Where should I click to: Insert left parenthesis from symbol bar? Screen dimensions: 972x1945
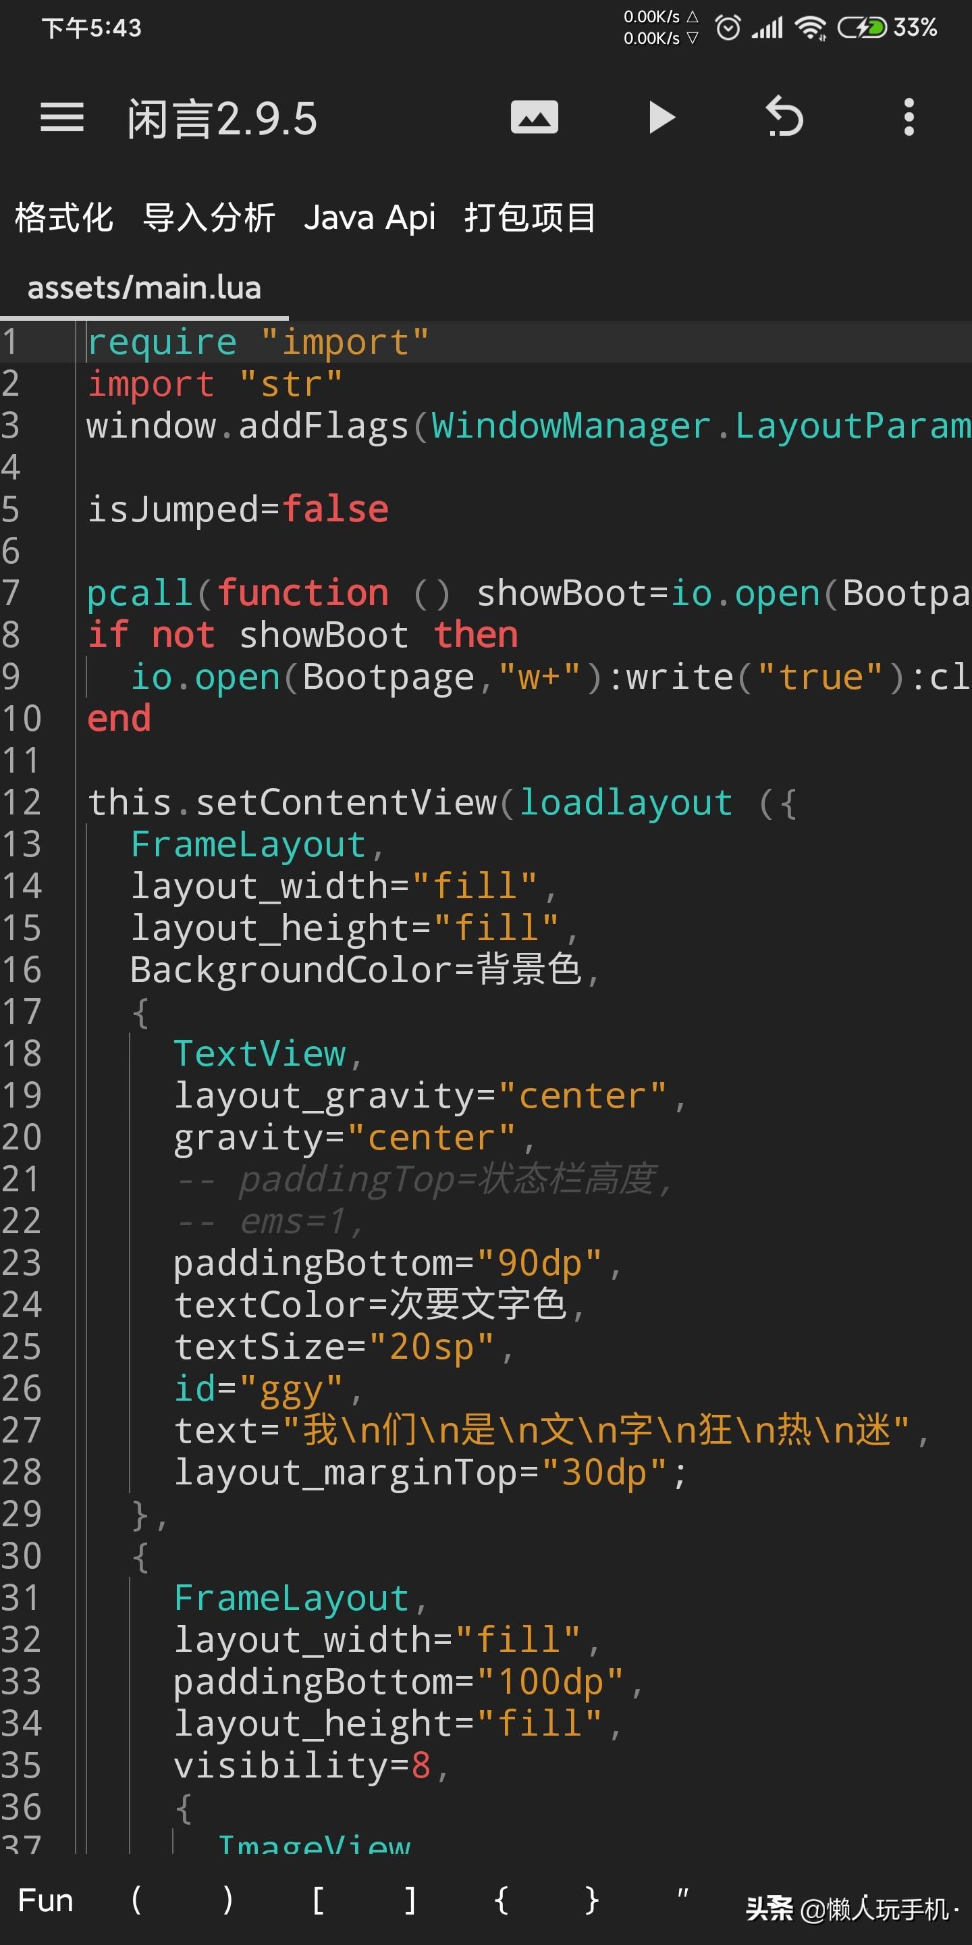[136, 1900]
